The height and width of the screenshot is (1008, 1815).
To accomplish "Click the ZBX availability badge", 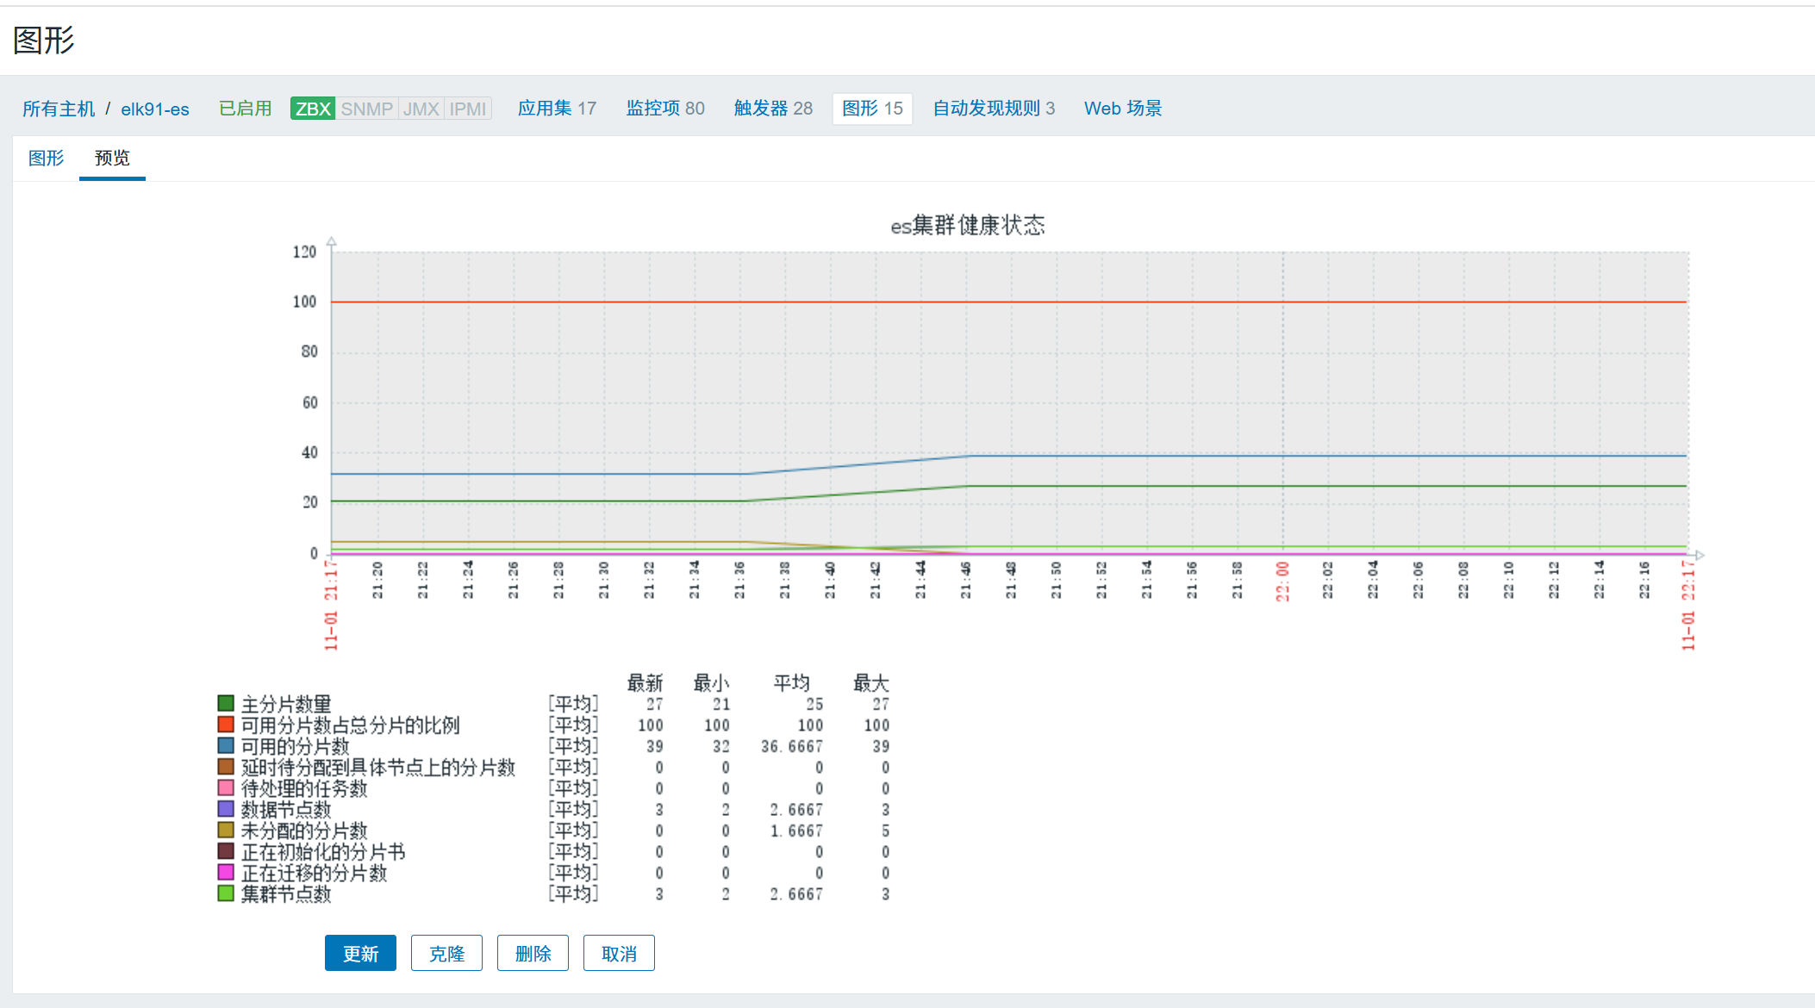I will click(x=312, y=109).
